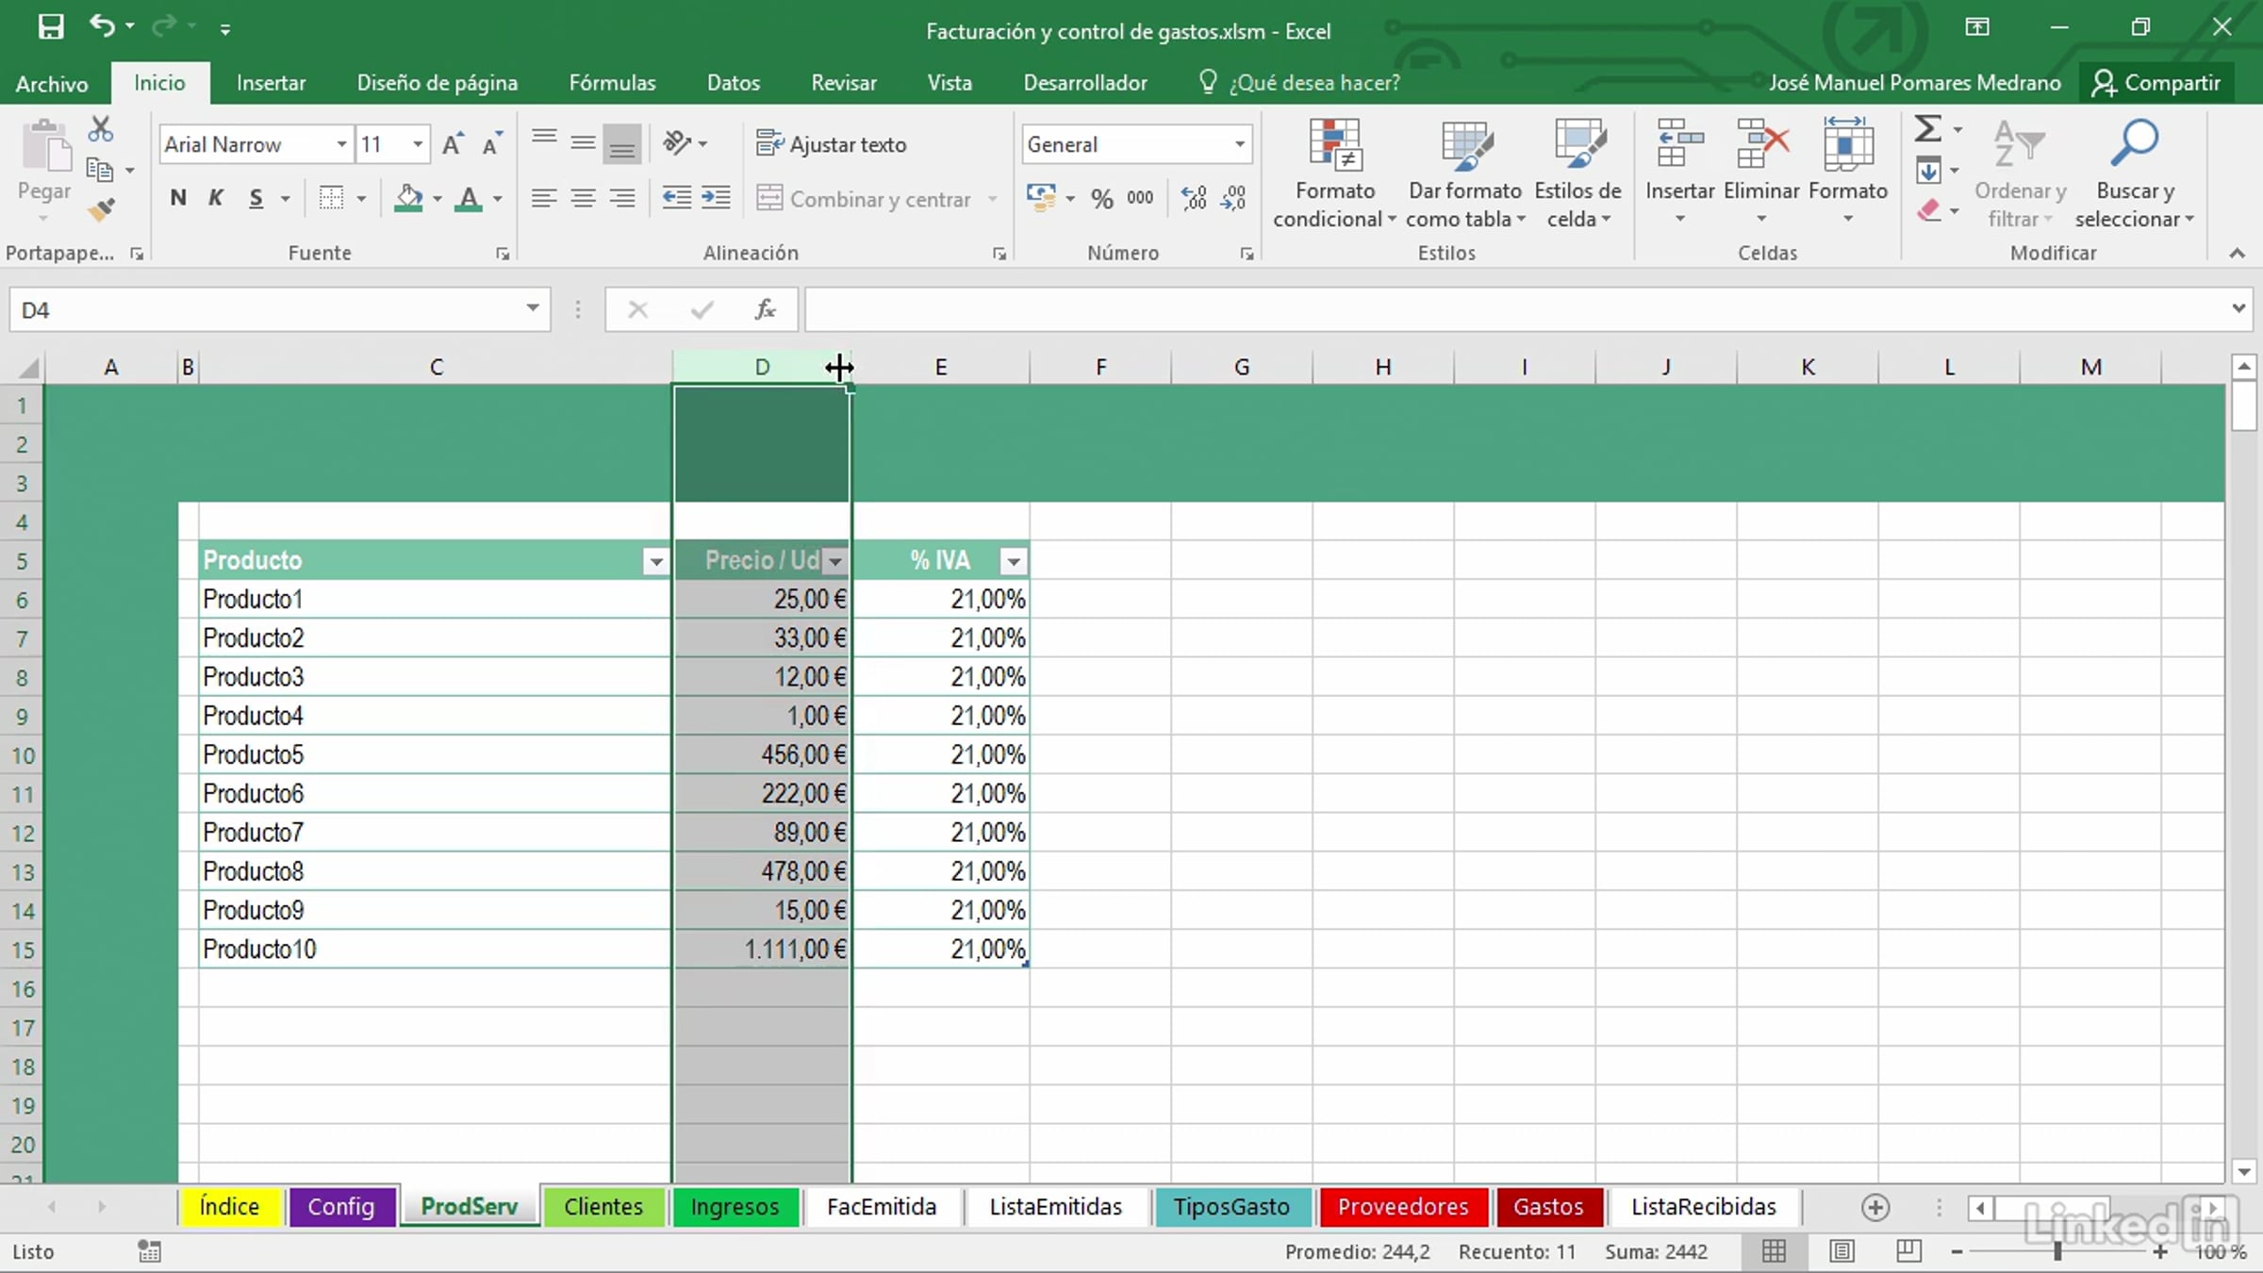
Task: Switch to the Insertar ribbon tab
Action: tap(271, 83)
